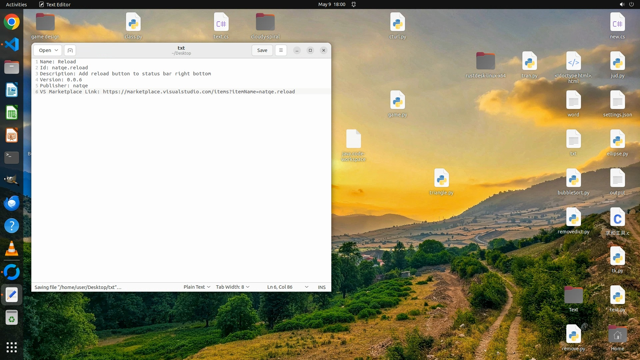Image resolution: width=640 pixels, height=360 pixels.
Task: Open Plain Text syntax dropdown
Action: (197, 287)
